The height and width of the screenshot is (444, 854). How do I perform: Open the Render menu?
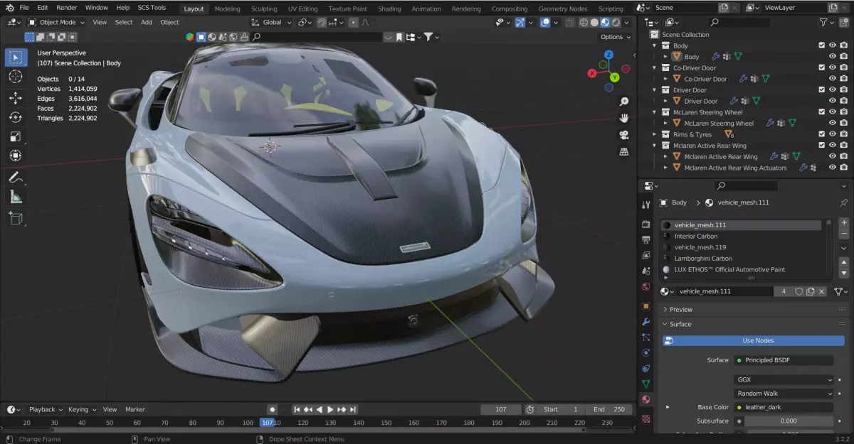[x=66, y=8]
